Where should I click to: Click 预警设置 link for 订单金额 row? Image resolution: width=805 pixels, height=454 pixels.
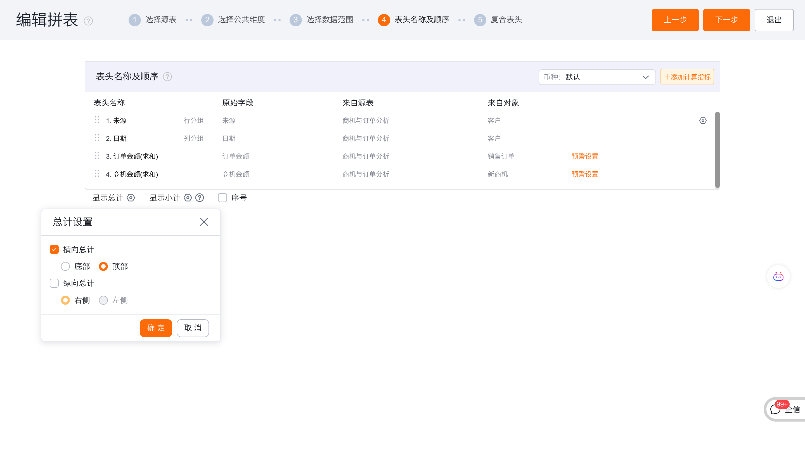point(585,156)
